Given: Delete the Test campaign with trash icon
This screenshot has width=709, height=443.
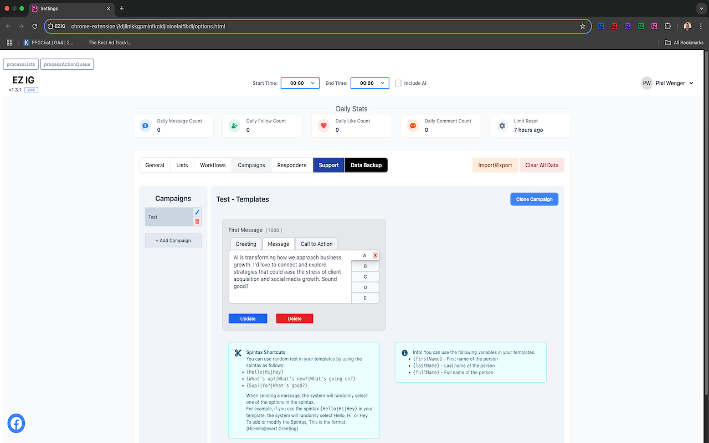Looking at the screenshot, I should pyautogui.click(x=197, y=221).
